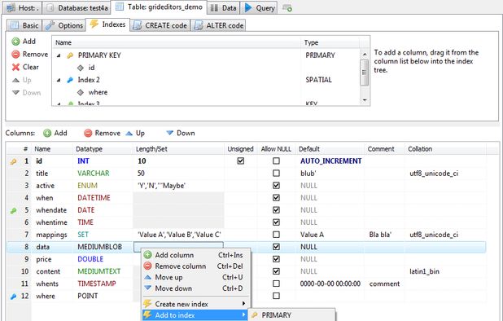Image resolution: width=503 pixels, height=321 pixels.
Task: Click green plus icon in context menu
Action: (147, 255)
